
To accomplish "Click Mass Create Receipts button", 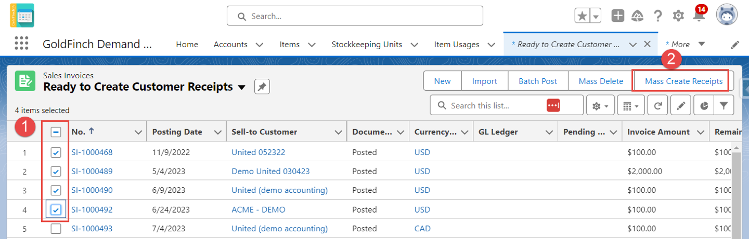I will (x=683, y=81).
